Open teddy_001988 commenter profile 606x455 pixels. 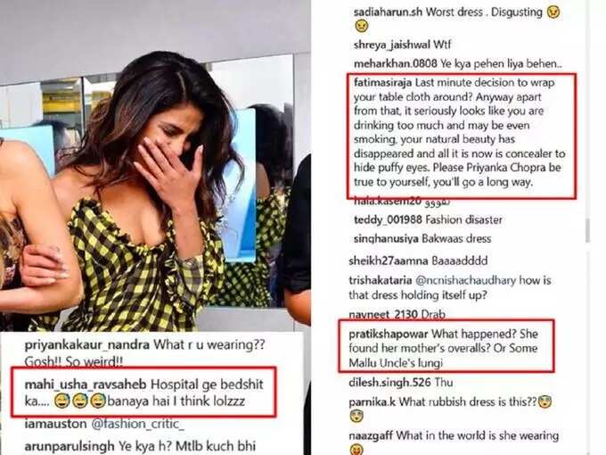388,220
